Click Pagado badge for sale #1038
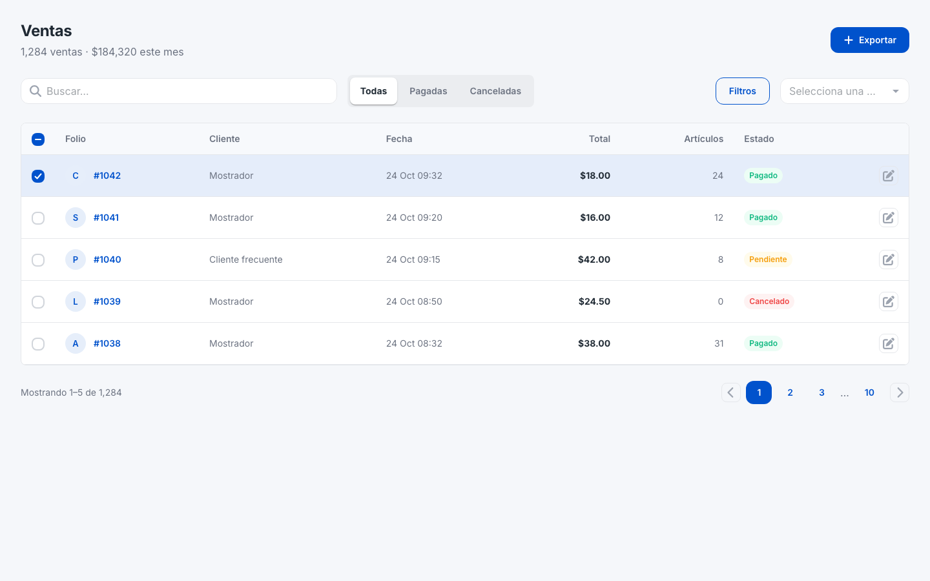This screenshot has height=581, width=930. 763,343
